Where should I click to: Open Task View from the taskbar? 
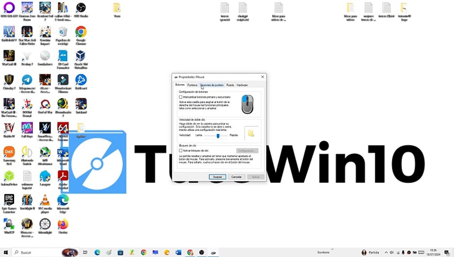[85, 252]
